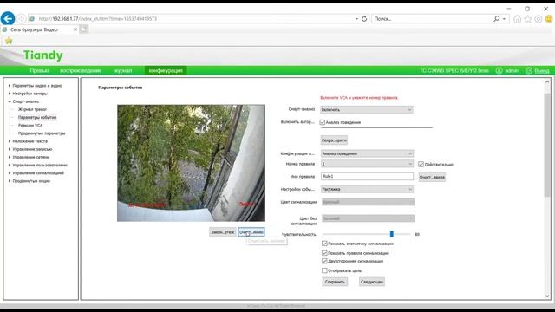
Task: Click the browser back arrow button
Action: click(x=8, y=18)
